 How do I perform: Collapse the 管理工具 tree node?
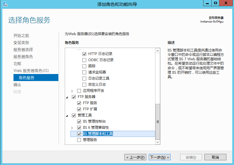click(x=67, y=116)
